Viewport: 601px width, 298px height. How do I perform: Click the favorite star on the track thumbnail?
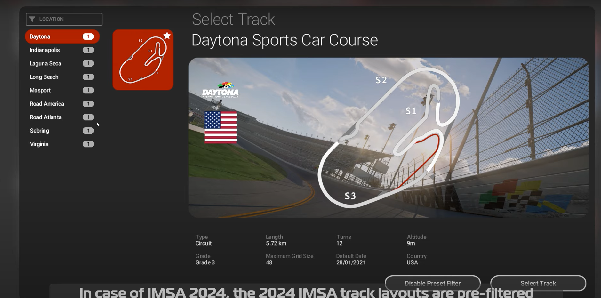pyautogui.click(x=167, y=36)
